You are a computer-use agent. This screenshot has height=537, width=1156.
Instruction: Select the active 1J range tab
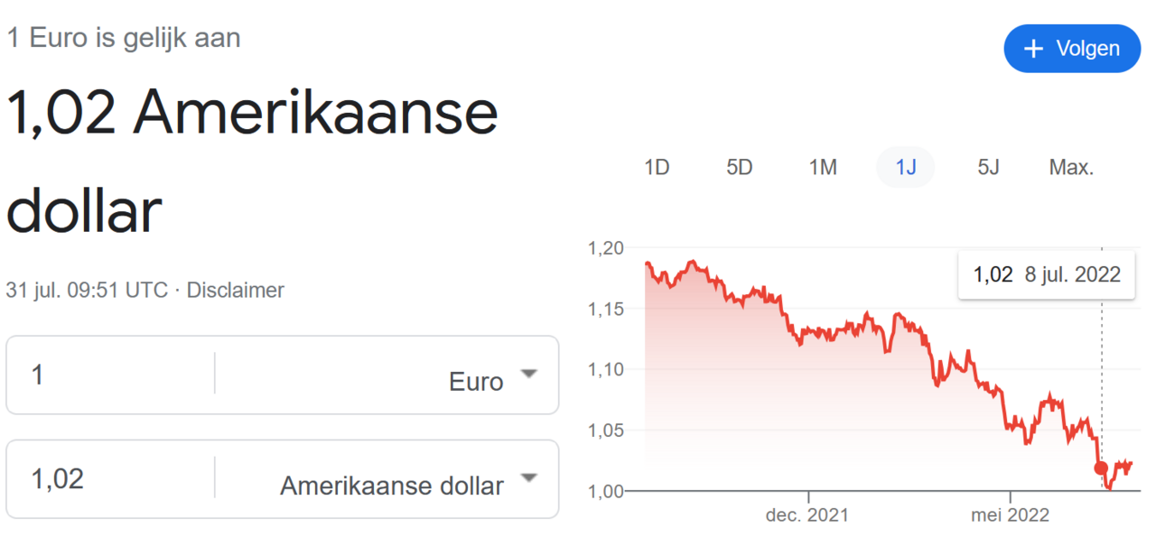pyautogui.click(x=905, y=167)
